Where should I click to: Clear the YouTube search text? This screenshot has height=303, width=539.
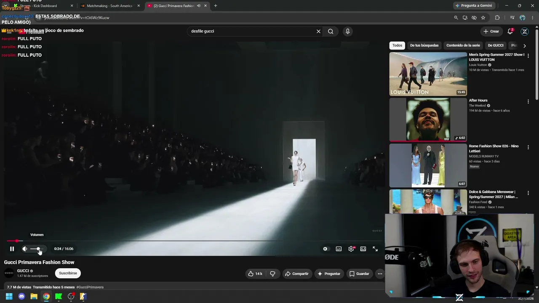[x=318, y=31]
